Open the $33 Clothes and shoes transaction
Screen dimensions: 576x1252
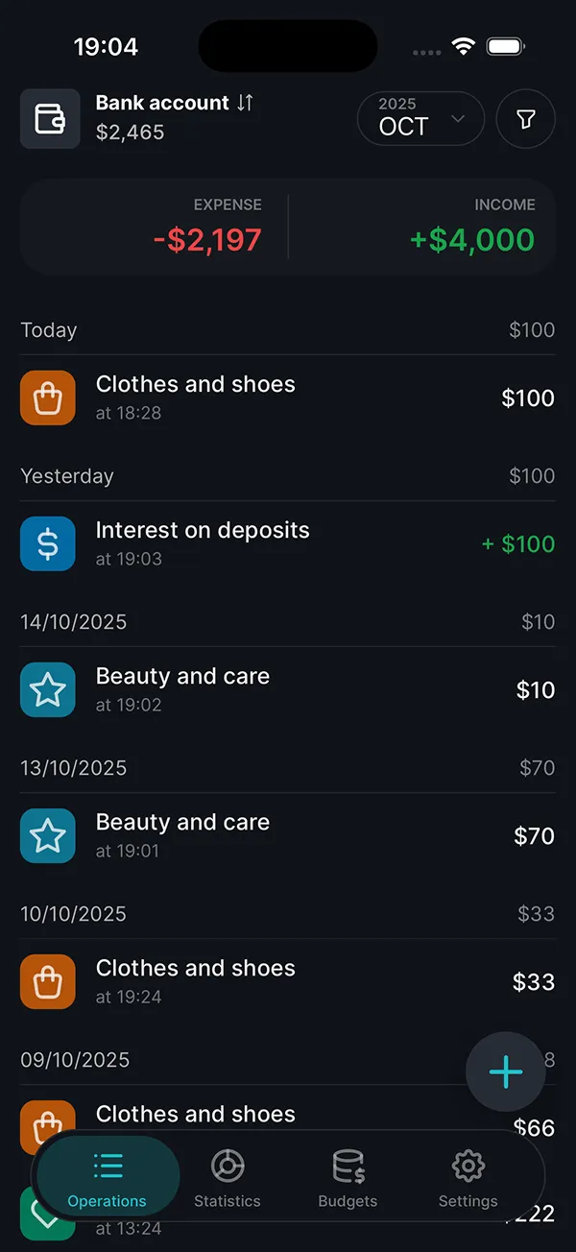coord(288,981)
